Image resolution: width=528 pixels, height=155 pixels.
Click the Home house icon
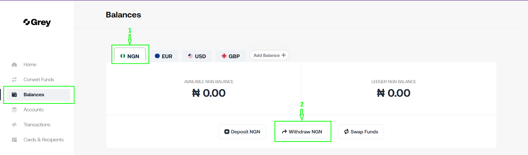14,65
